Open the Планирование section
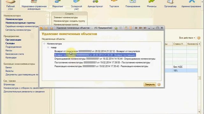This screenshot has width=204, height=114. 133,4
